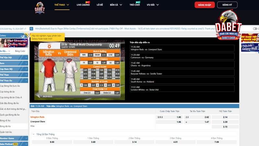Expand the Thể Thao top menu dropdown
The height and width of the screenshot is (146, 259).
pyautogui.click(x=62, y=5)
